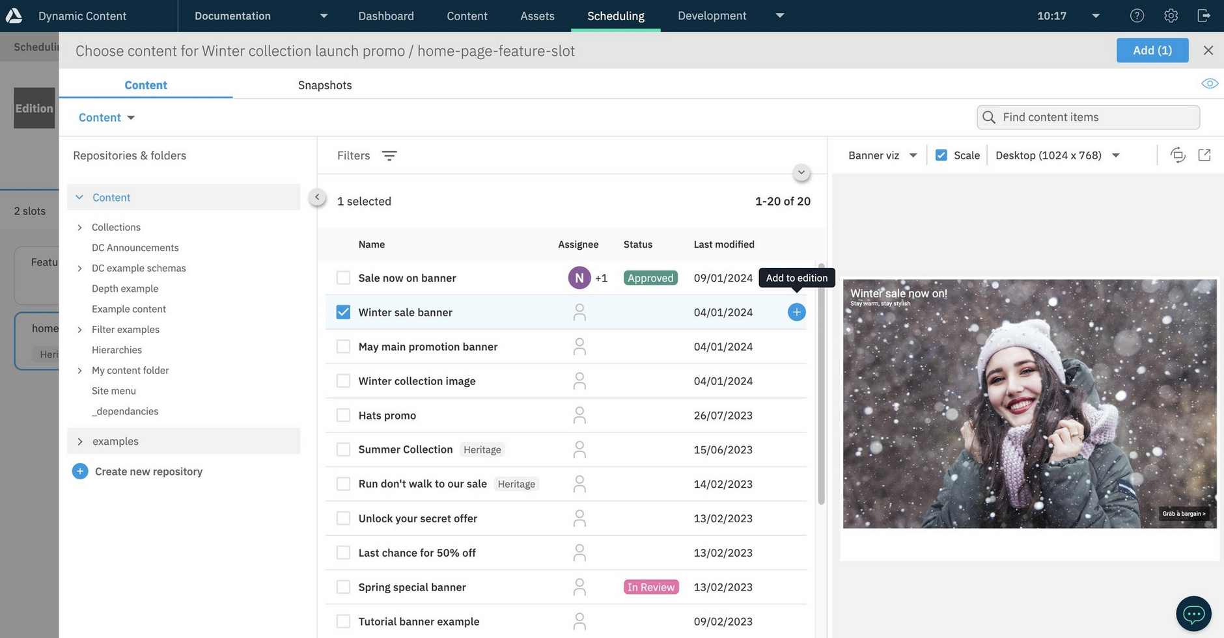Click the log out icon
Viewport: 1224px width, 638px height.
(x=1204, y=16)
